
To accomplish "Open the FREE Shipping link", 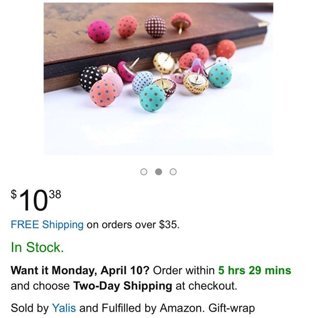I will (47, 225).
